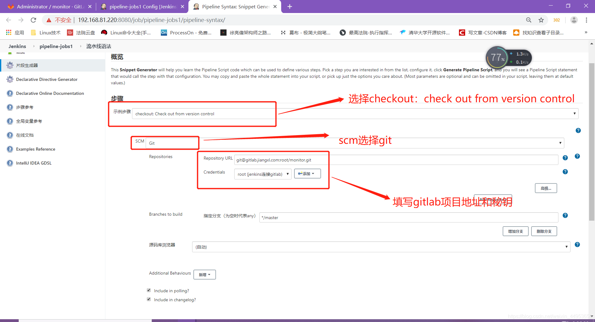This screenshot has height=322, width=595.
Task: Click the Declarative Online Documentation help icon
Action: tap(10, 93)
